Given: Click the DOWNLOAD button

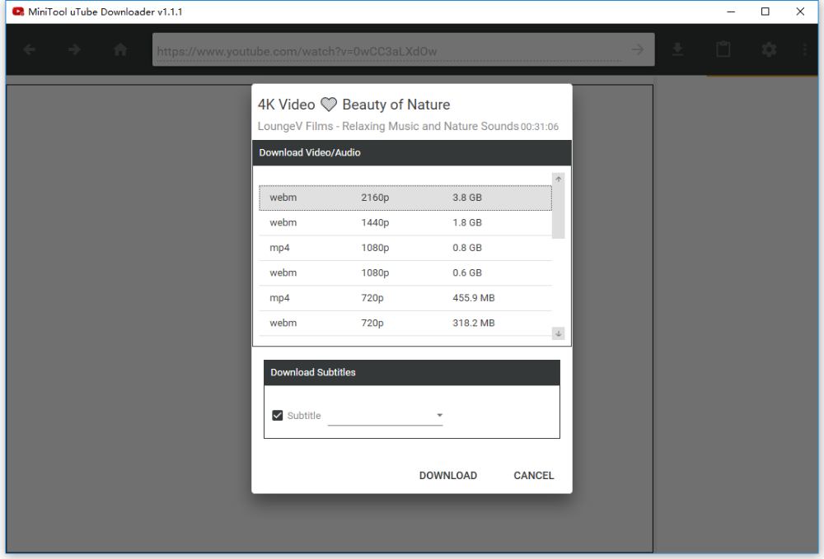Looking at the screenshot, I should [x=448, y=476].
